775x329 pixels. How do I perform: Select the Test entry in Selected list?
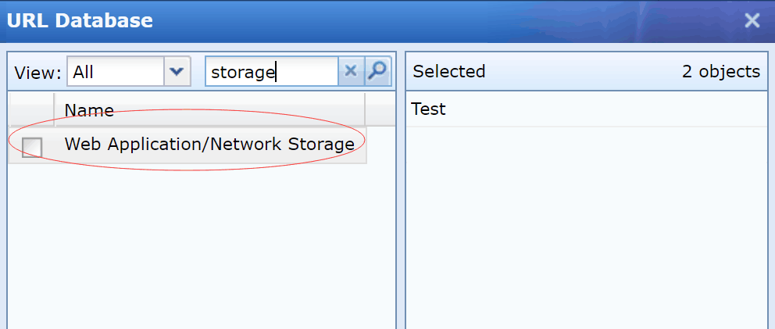429,109
